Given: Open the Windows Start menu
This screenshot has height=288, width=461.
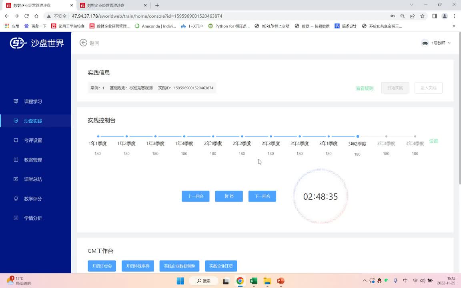Looking at the screenshot, I should point(180,281).
